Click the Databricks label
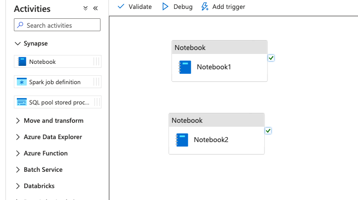 39,186
